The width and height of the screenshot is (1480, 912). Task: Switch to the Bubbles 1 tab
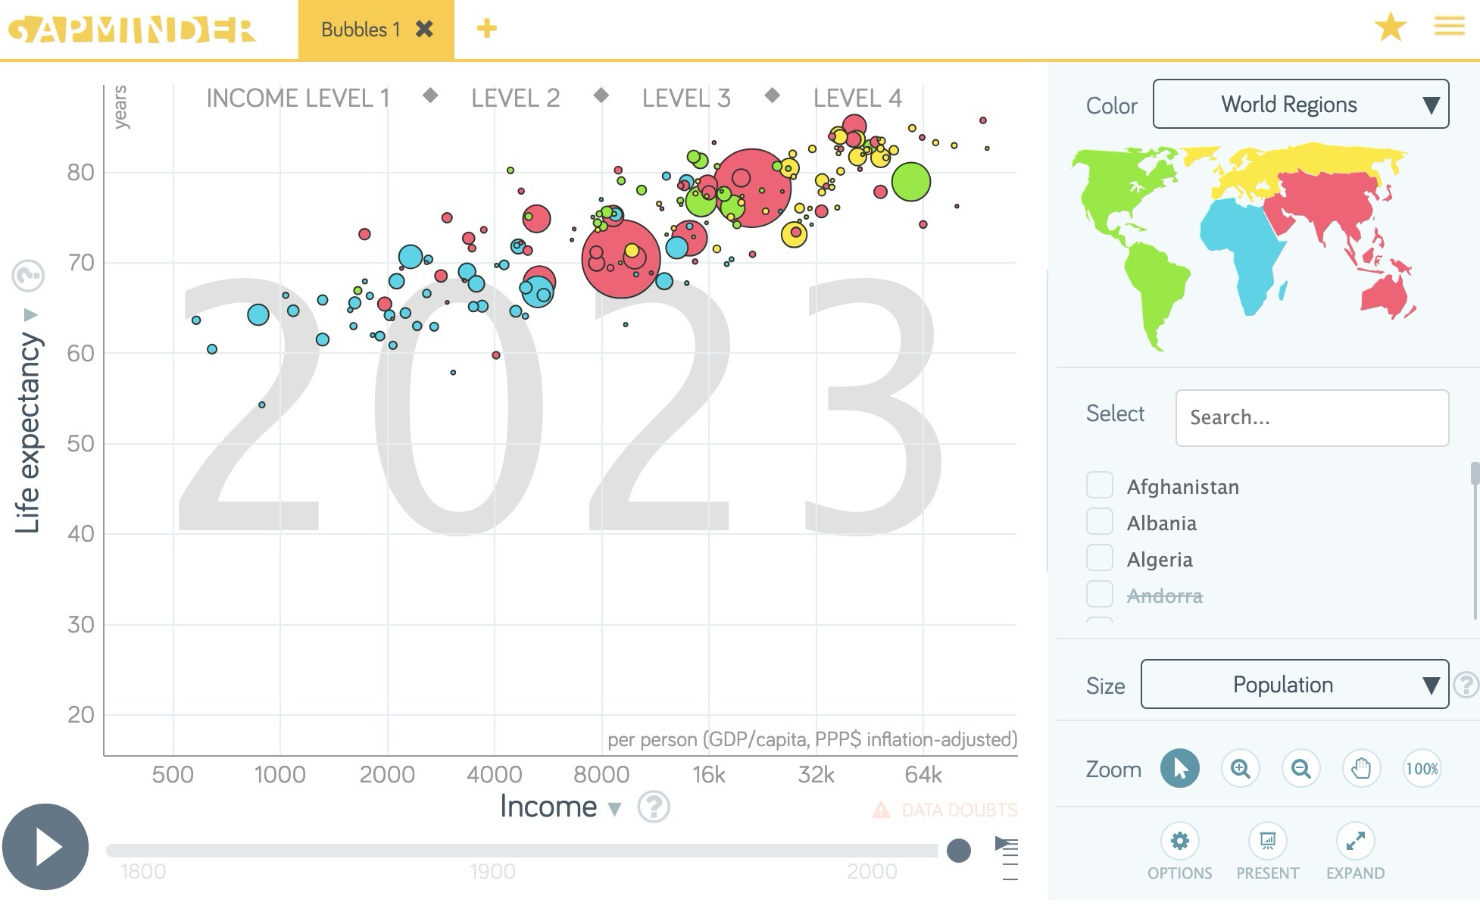click(360, 30)
